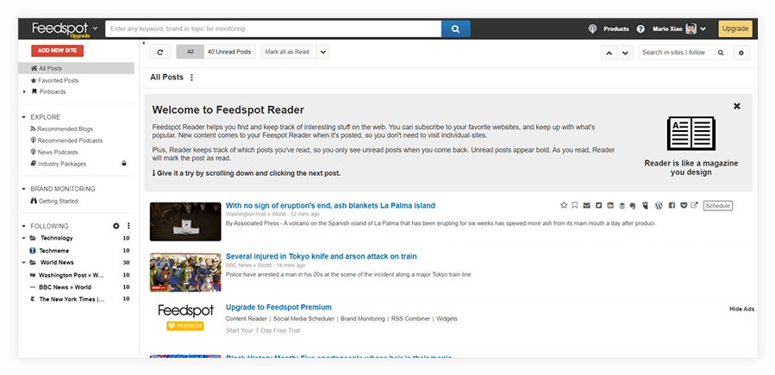Collapse the Technology folder
Viewport: 775px width, 375px height.
point(24,238)
